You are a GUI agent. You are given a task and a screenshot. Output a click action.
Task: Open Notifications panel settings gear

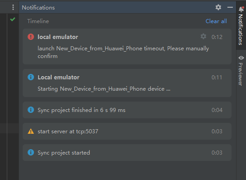tap(218, 7)
